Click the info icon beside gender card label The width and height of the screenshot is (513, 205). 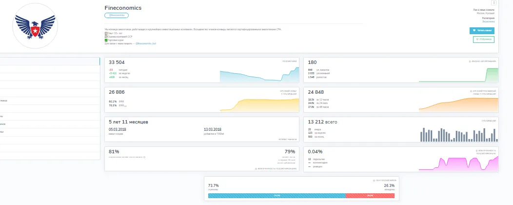tap(374, 181)
